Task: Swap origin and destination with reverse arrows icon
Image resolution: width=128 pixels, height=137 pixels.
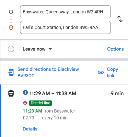Action: click(120, 19)
